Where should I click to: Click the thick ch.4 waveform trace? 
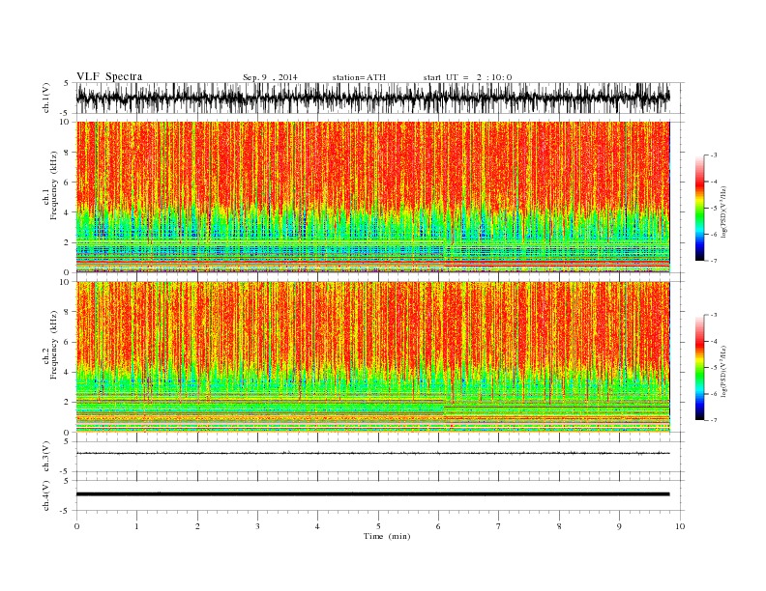point(372,494)
